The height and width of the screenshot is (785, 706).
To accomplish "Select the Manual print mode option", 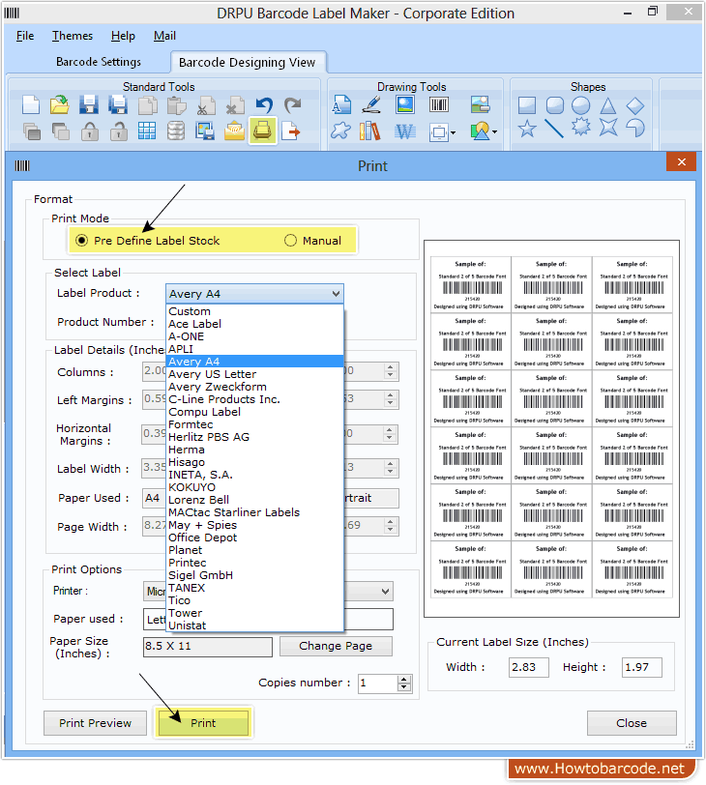I will (x=290, y=241).
